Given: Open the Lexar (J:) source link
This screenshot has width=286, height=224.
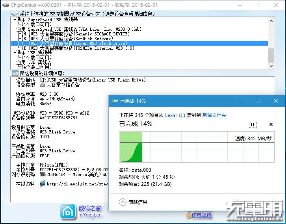Looking at the screenshot, I should [x=175, y=115].
